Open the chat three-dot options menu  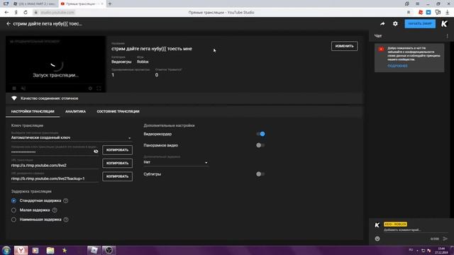click(447, 36)
